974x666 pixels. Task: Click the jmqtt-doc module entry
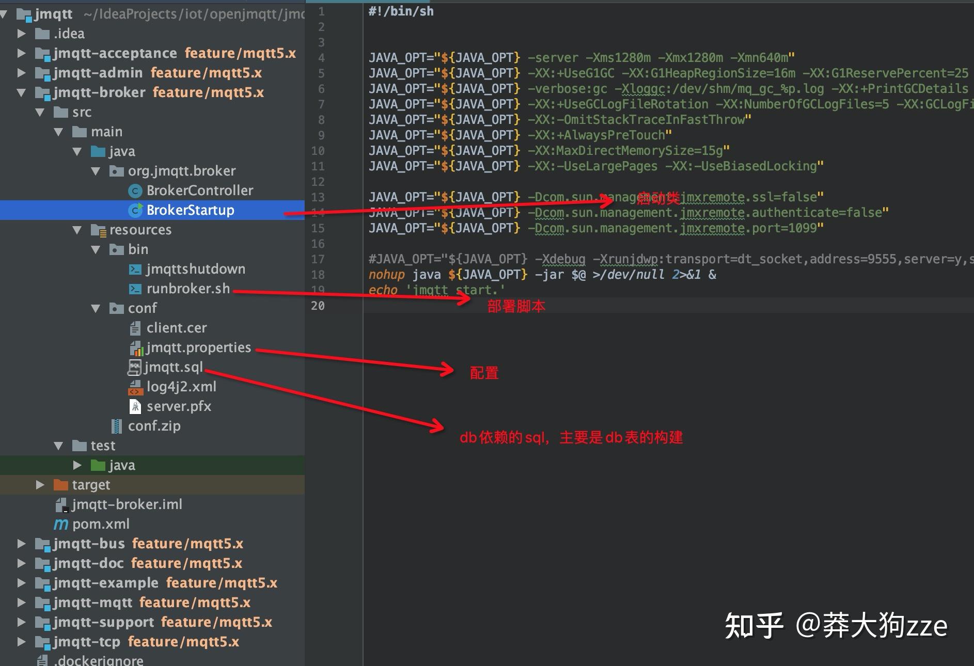pos(88,563)
